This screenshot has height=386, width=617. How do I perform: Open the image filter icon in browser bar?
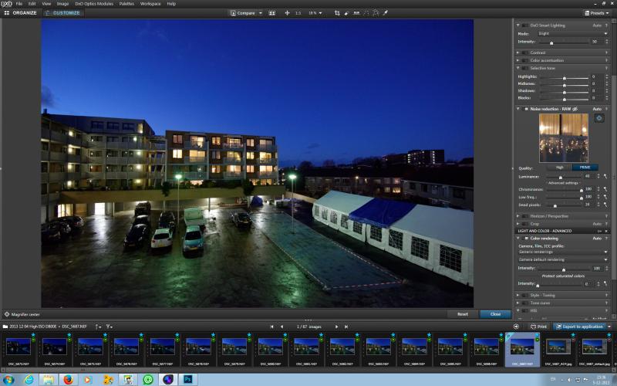tap(109, 327)
